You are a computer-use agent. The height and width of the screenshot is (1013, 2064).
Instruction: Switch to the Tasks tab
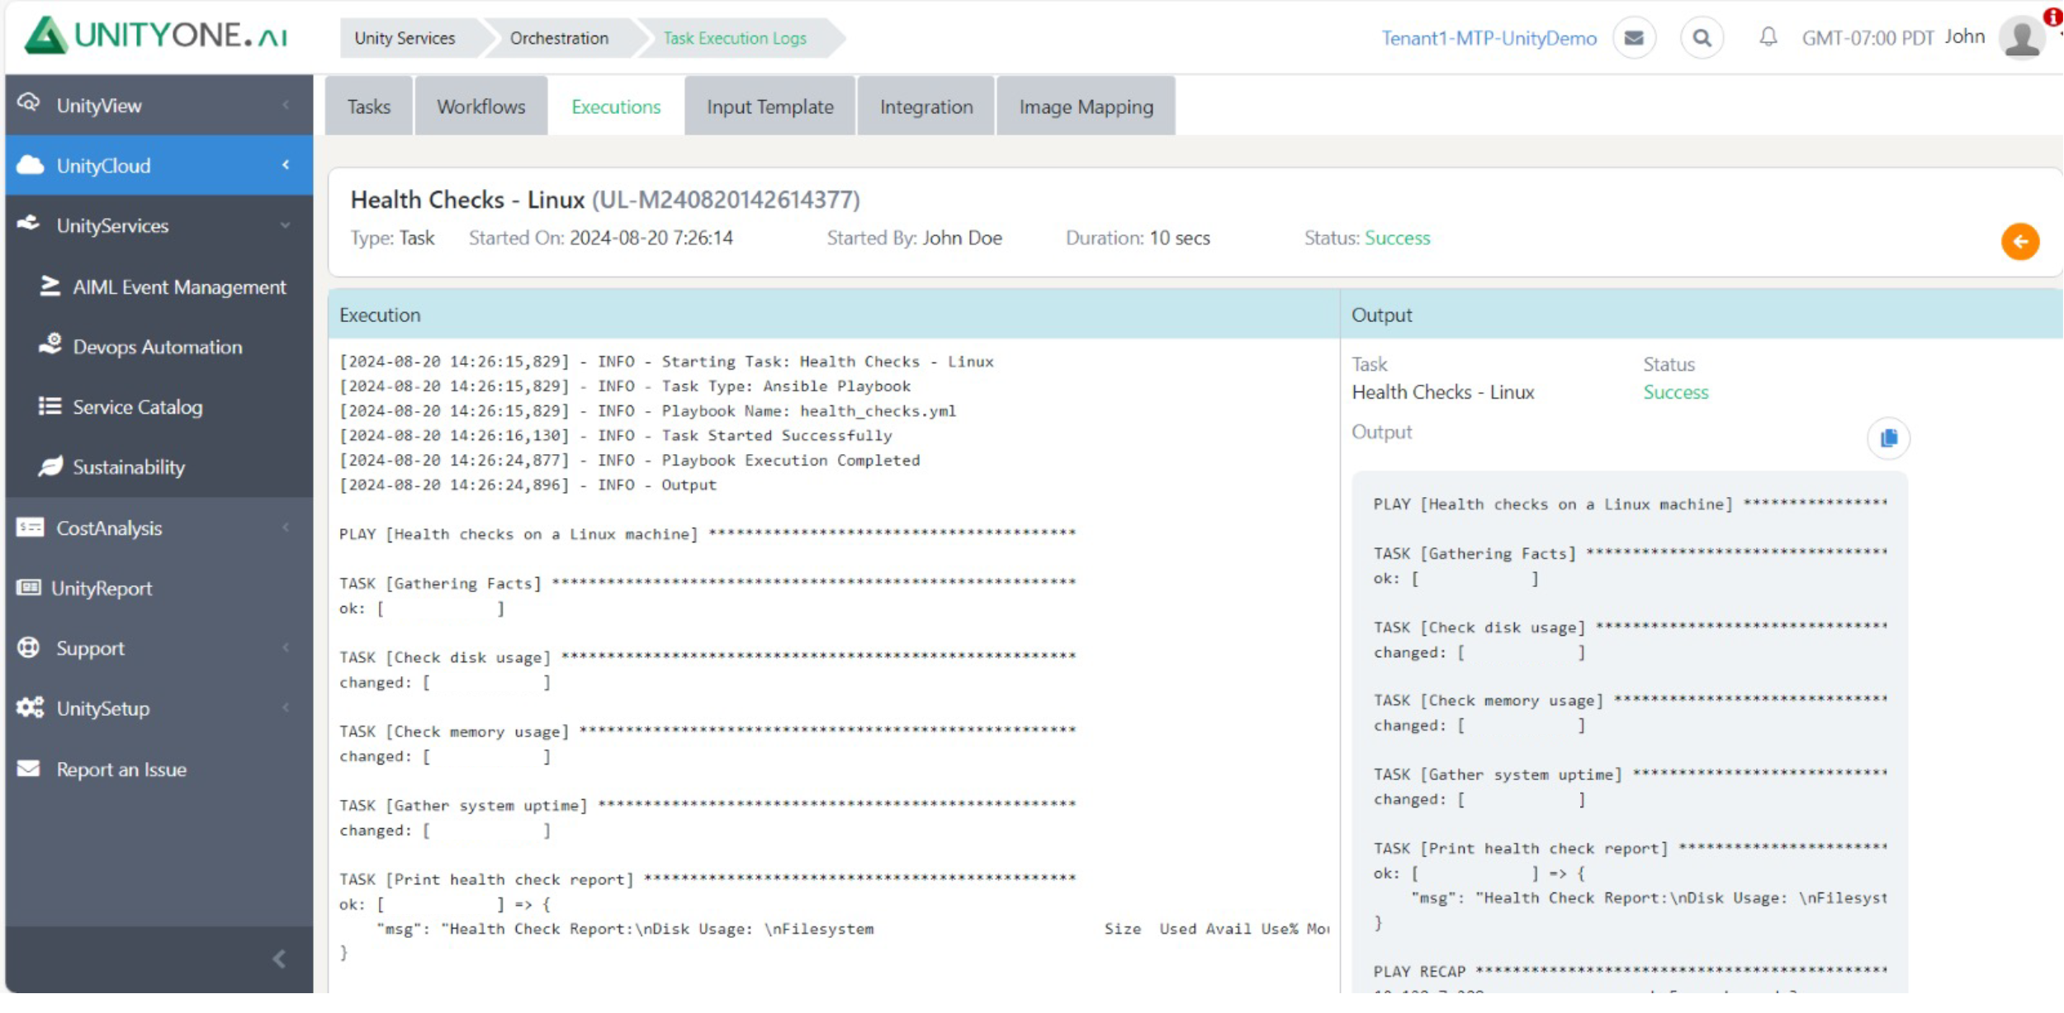[x=368, y=107]
